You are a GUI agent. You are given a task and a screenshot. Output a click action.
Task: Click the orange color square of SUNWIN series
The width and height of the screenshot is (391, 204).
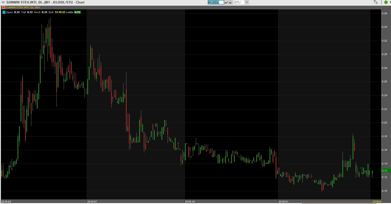pos(4,8)
